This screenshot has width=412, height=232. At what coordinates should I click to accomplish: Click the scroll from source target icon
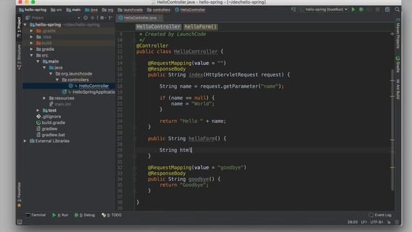click(x=86, y=17)
